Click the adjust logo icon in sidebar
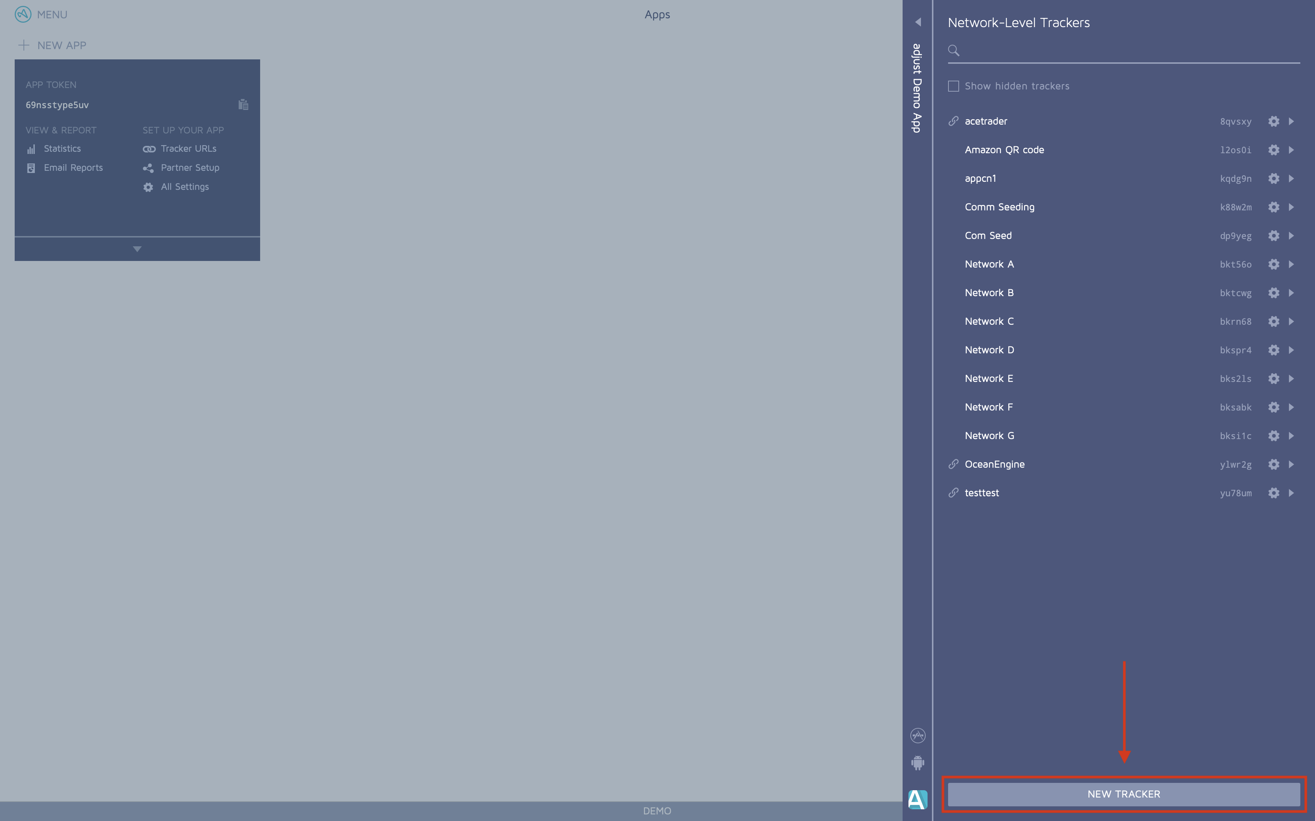1315x821 pixels. (x=917, y=799)
